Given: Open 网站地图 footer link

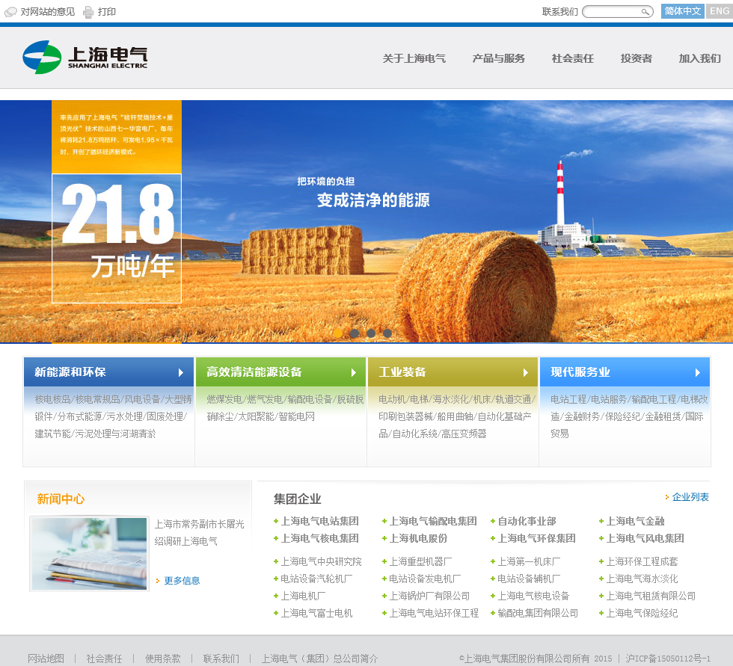Looking at the screenshot, I should (x=46, y=659).
